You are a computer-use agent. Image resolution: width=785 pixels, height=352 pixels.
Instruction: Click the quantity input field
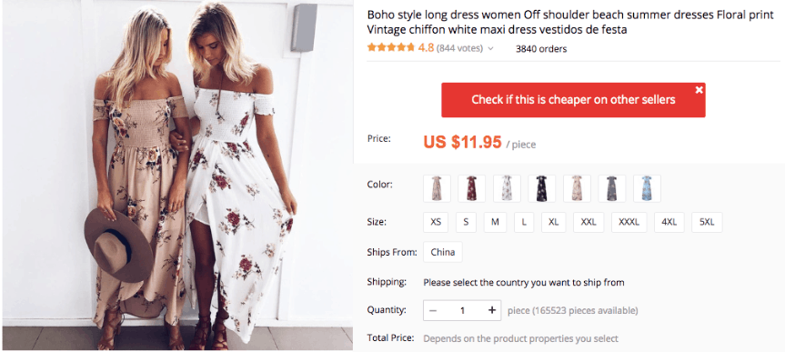[x=462, y=310]
